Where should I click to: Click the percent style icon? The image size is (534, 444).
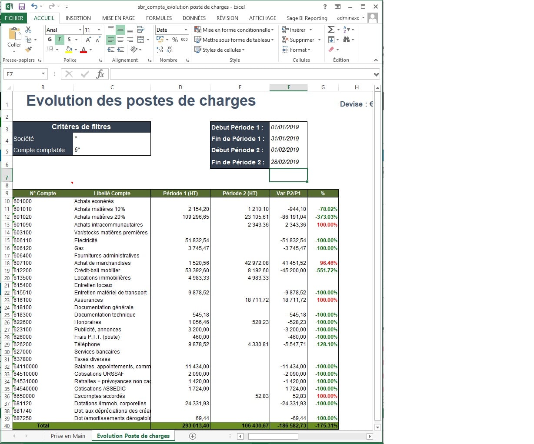click(x=175, y=40)
